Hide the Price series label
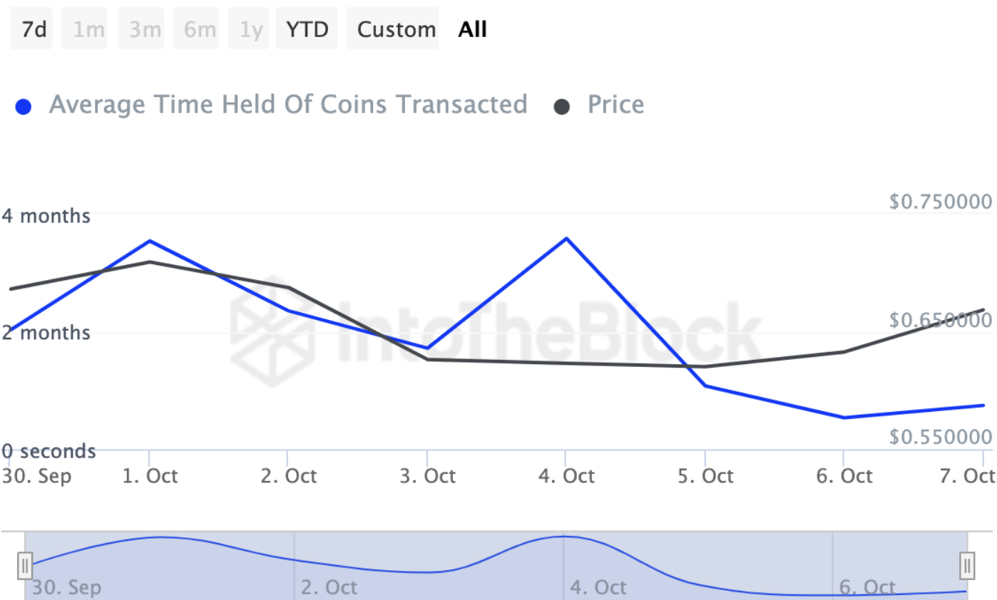The image size is (997, 600). pos(615,105)
